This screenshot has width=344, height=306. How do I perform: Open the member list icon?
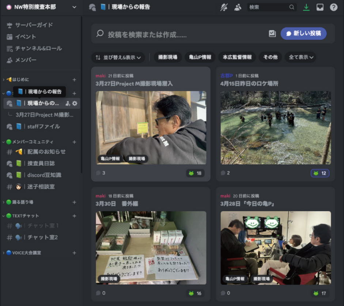238,7
